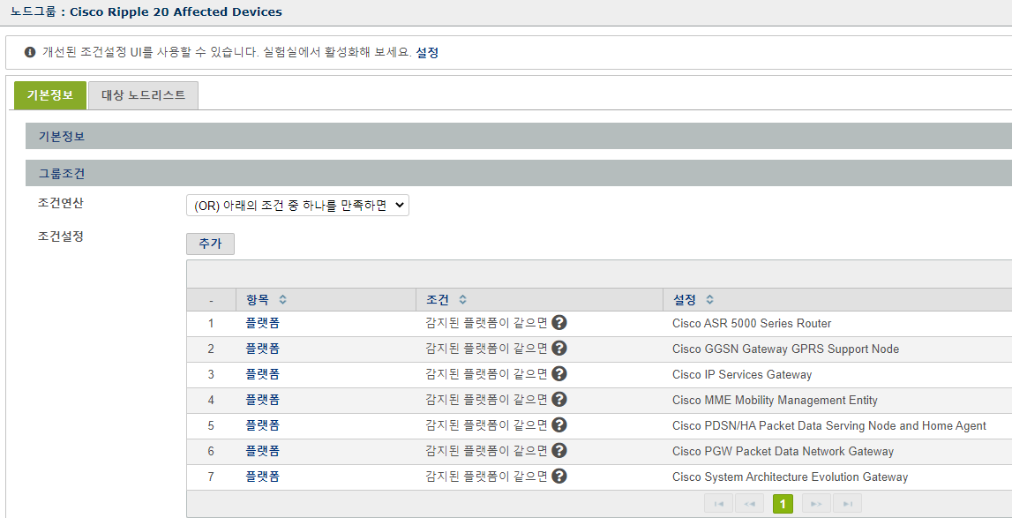Image resolution: width=1012 pixels, height=518 pixels.
Task: Open help icon for PDSN/HA Packet Data condition
Action: [559, 424]
